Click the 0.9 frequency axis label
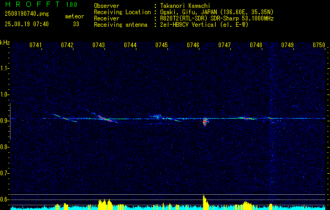Viewport: 330px width, 210px height. point(4,121)
